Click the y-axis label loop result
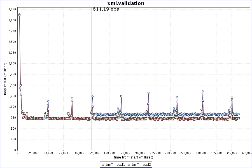 coord(5,79)
